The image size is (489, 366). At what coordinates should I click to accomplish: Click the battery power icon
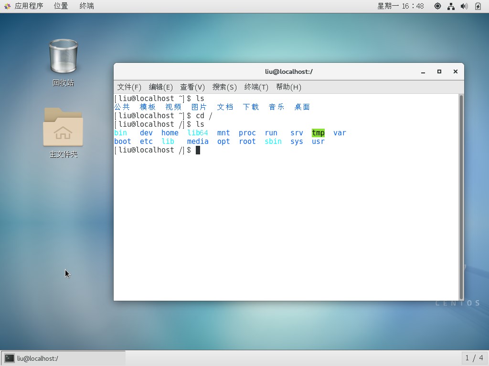coord(478,6)
